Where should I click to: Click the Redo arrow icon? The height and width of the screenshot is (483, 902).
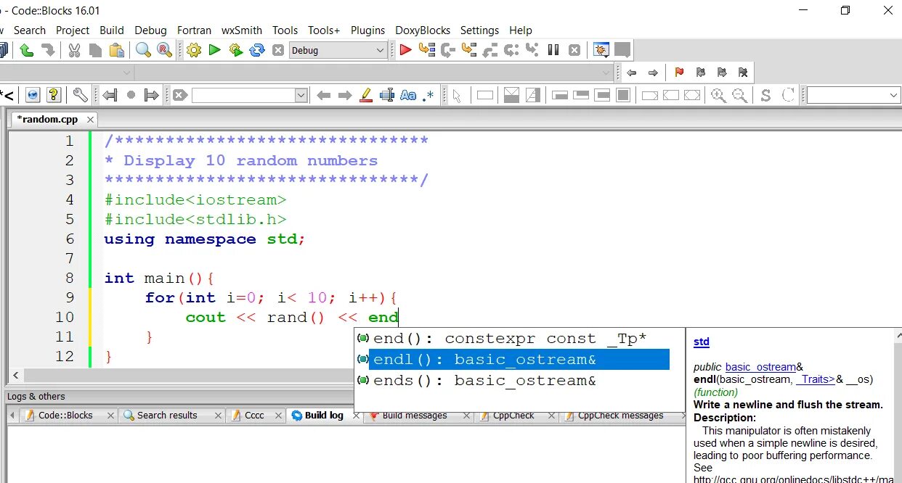pyautogui.click(x=48, y=50)
